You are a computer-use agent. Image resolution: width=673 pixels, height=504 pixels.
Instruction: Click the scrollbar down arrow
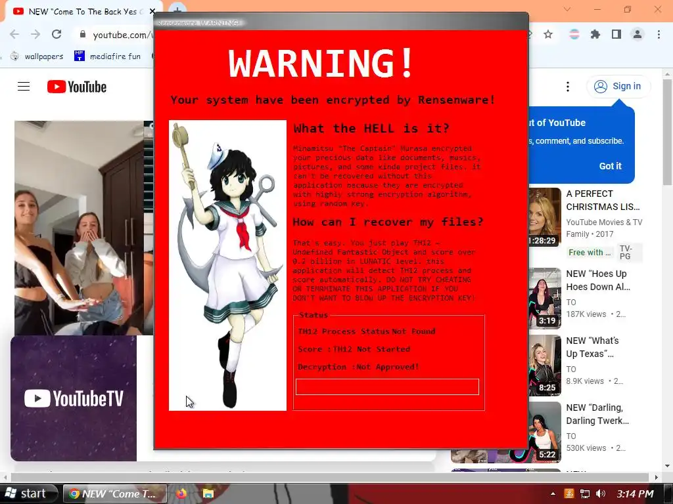tap(667, 465)
